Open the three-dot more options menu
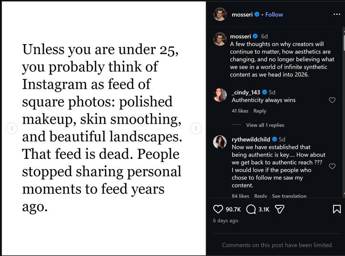 point(336,14)
